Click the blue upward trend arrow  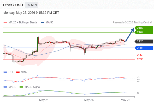click(x=130, y=35)
